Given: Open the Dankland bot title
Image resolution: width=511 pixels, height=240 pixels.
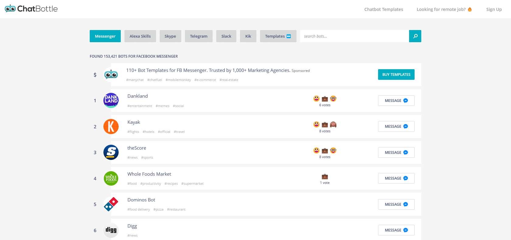Looking at the screenshot, I should 137,96.
